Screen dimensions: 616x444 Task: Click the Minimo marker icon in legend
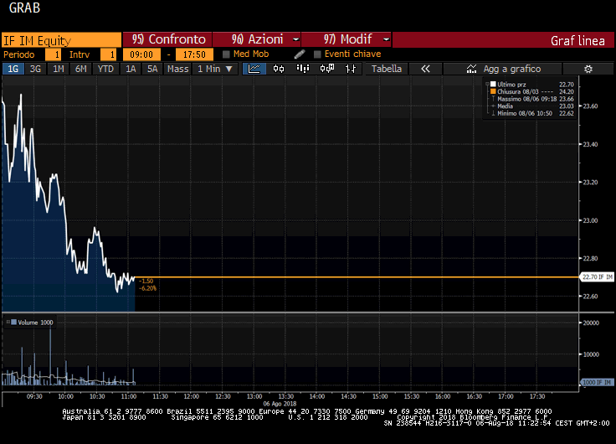tap(493, 113)
